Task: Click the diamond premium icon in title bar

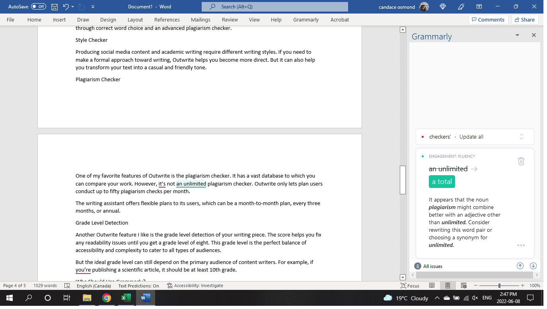Action: coord(442,6)
